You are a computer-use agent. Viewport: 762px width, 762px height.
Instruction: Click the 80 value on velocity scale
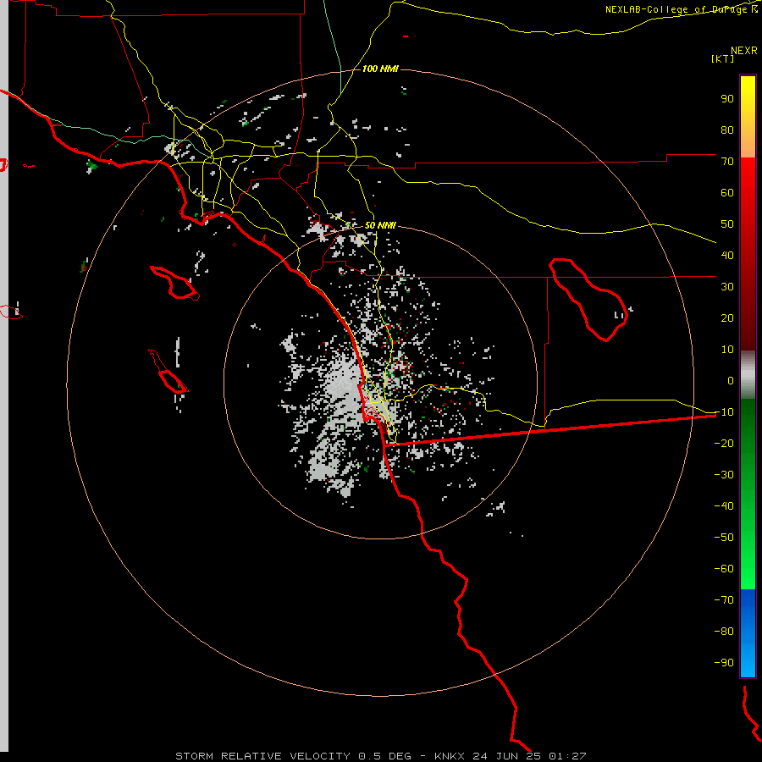727,130
